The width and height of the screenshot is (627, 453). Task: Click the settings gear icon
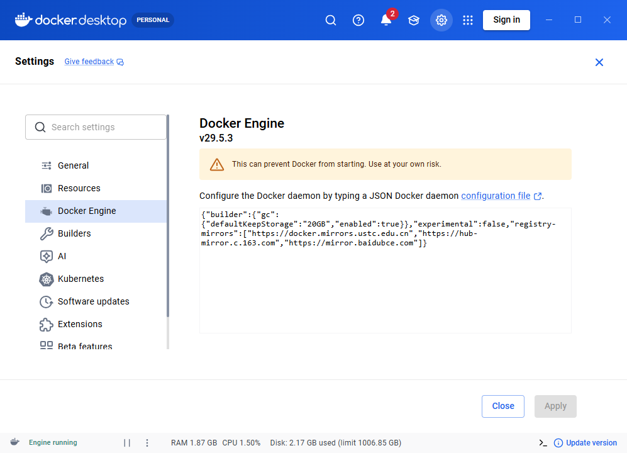click(441, 20)
